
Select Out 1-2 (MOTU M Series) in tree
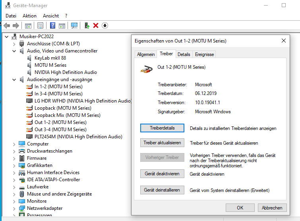pyautogui.click(x=60, y=122)
